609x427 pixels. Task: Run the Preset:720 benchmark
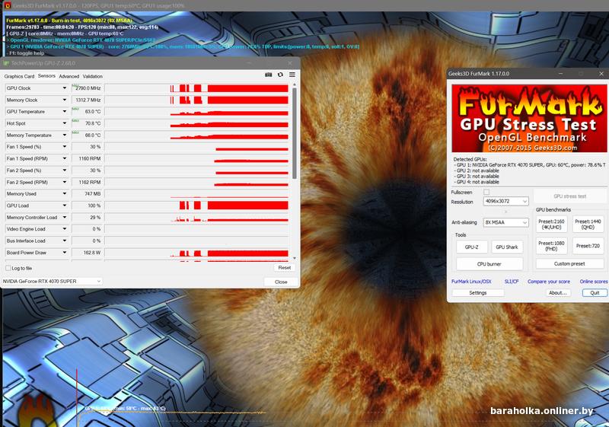588,246
